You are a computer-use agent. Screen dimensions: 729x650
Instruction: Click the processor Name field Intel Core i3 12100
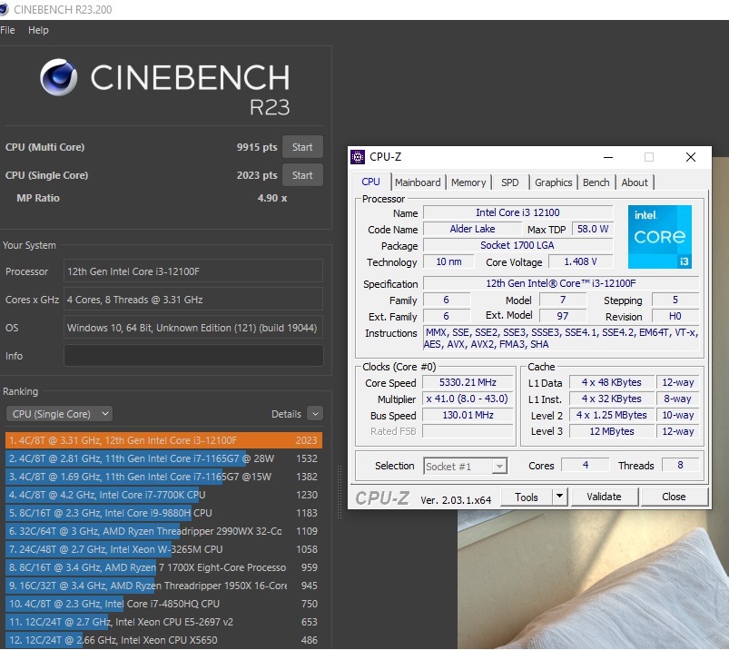pos(517,212)
